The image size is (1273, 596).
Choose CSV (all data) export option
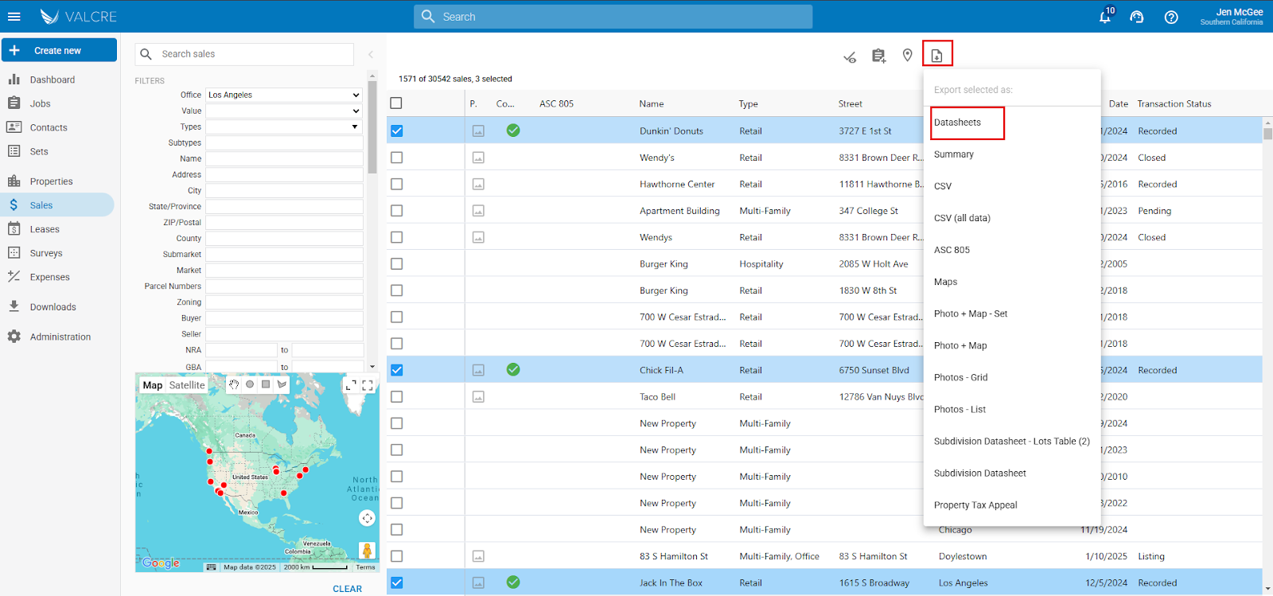coord(962,218)
